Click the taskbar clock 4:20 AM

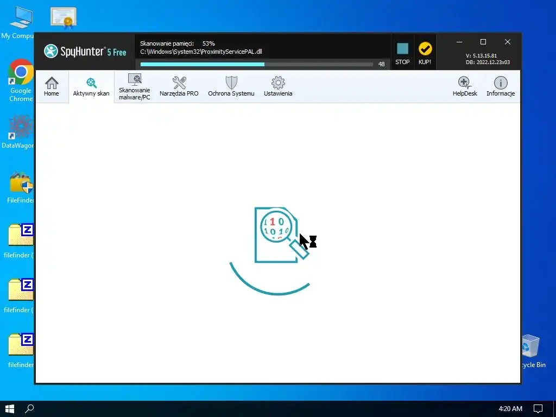click(510, 409)
